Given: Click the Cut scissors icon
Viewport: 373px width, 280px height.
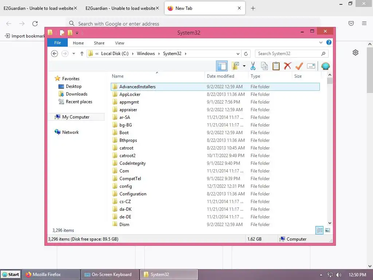Looking at the screenshot, I should [x=253, y=66].
